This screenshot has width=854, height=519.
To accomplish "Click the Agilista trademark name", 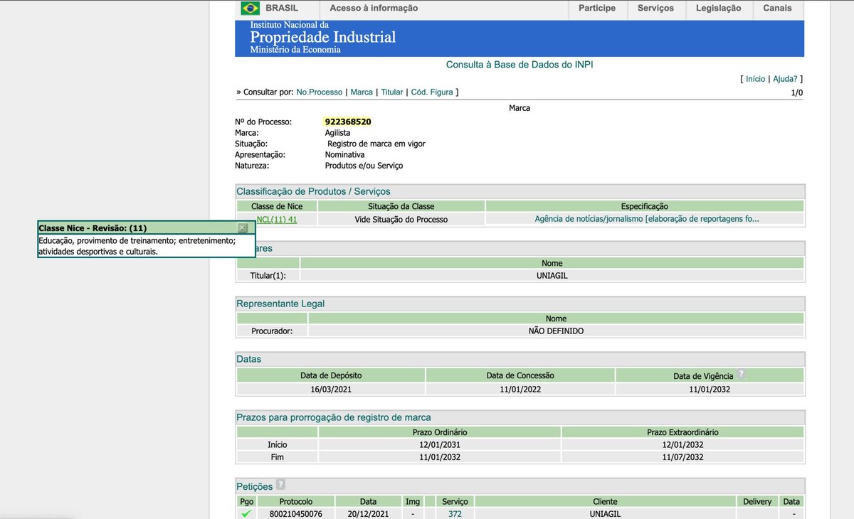I will tap(337, 133).
